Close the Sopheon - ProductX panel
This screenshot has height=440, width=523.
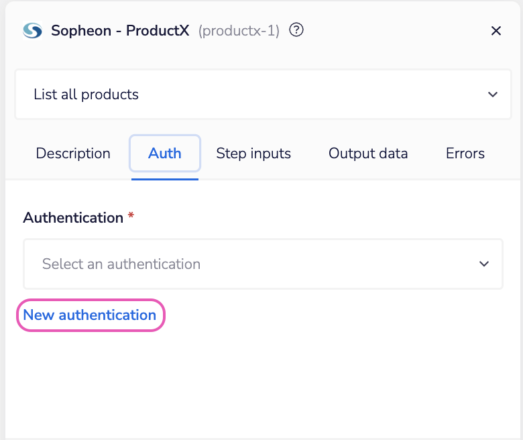(496, 31)
